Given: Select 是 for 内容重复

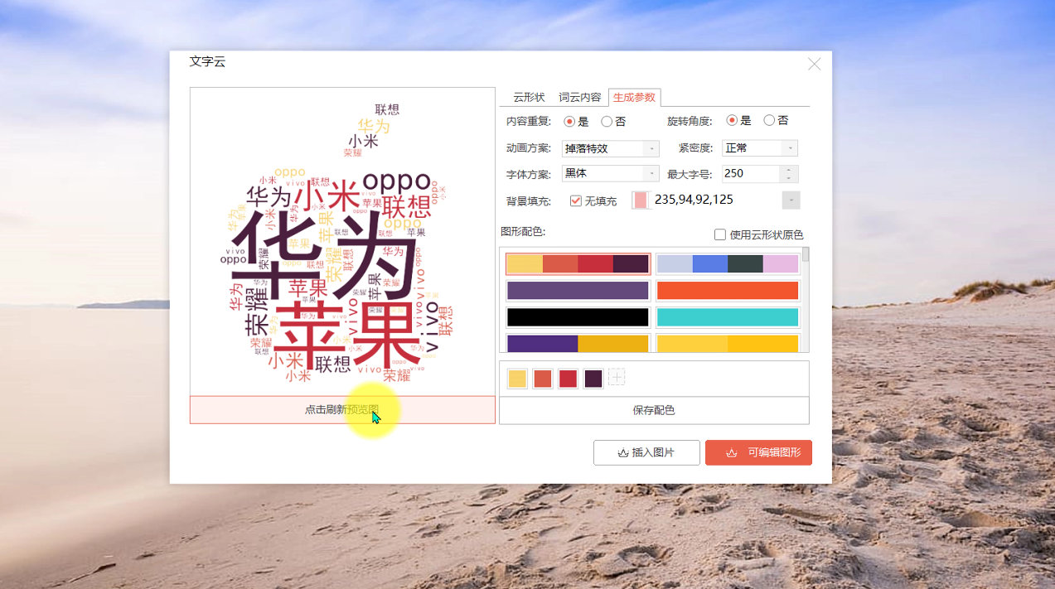Looking at the screenshot, I should 569,121.
